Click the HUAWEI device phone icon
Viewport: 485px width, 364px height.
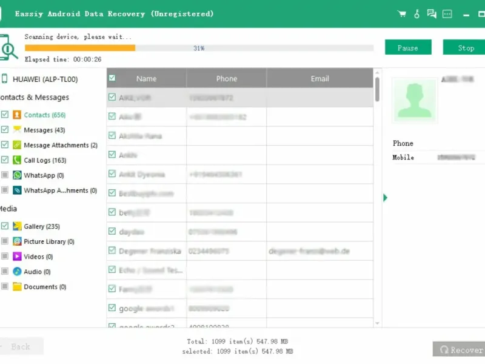point(5,79)
